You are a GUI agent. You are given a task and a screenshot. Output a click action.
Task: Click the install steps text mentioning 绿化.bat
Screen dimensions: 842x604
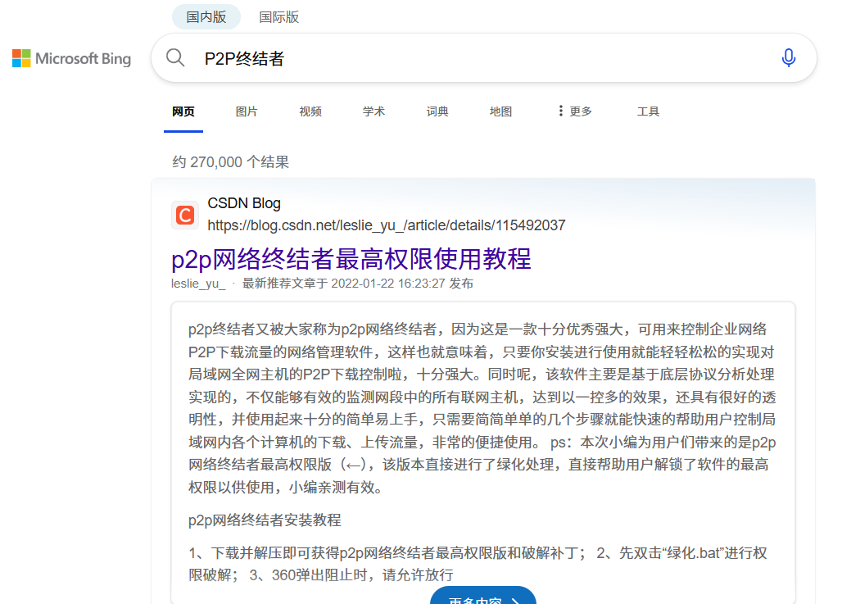[478, 564]
